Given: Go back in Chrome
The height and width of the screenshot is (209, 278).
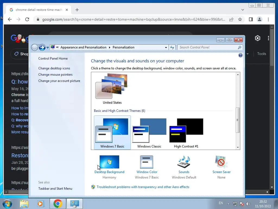Looking at the screenshot, I should click(10, 19).
